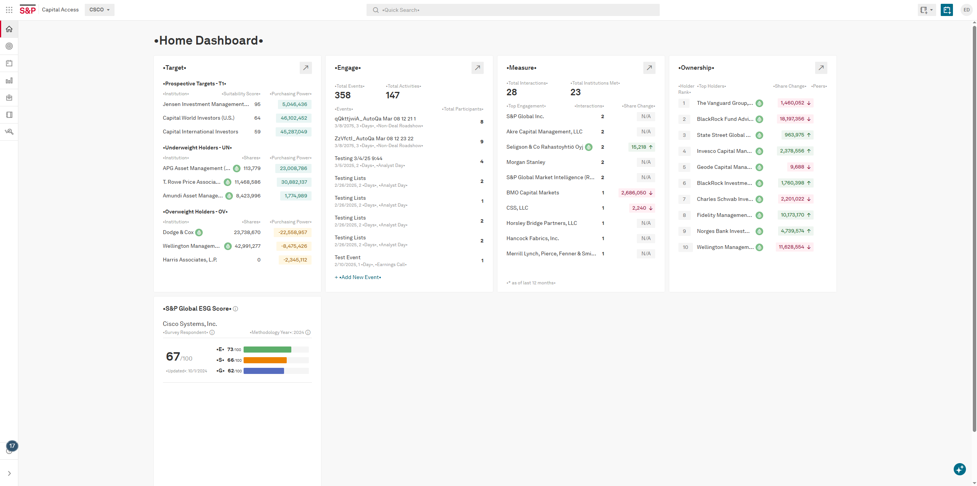Image resolution: width=977 pixels, height=486 pixels.
Task: Open the notes dropdown in top bar
Action: 926,10
